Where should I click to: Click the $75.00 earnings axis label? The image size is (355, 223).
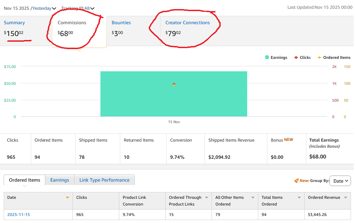[10, 67]
